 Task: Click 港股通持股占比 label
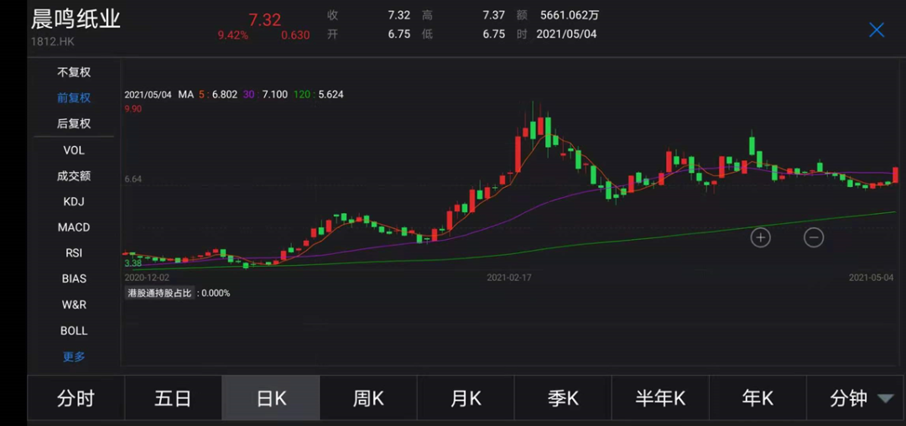[159, 294]
